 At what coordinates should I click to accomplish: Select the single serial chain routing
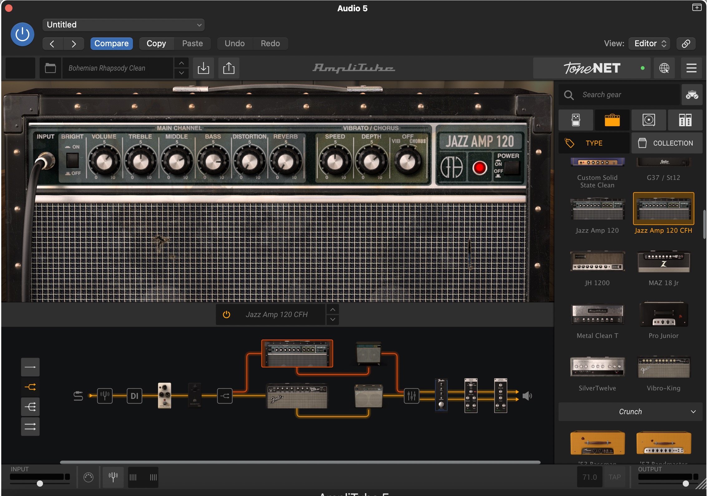pyautogui.click(x=30, y=367)
